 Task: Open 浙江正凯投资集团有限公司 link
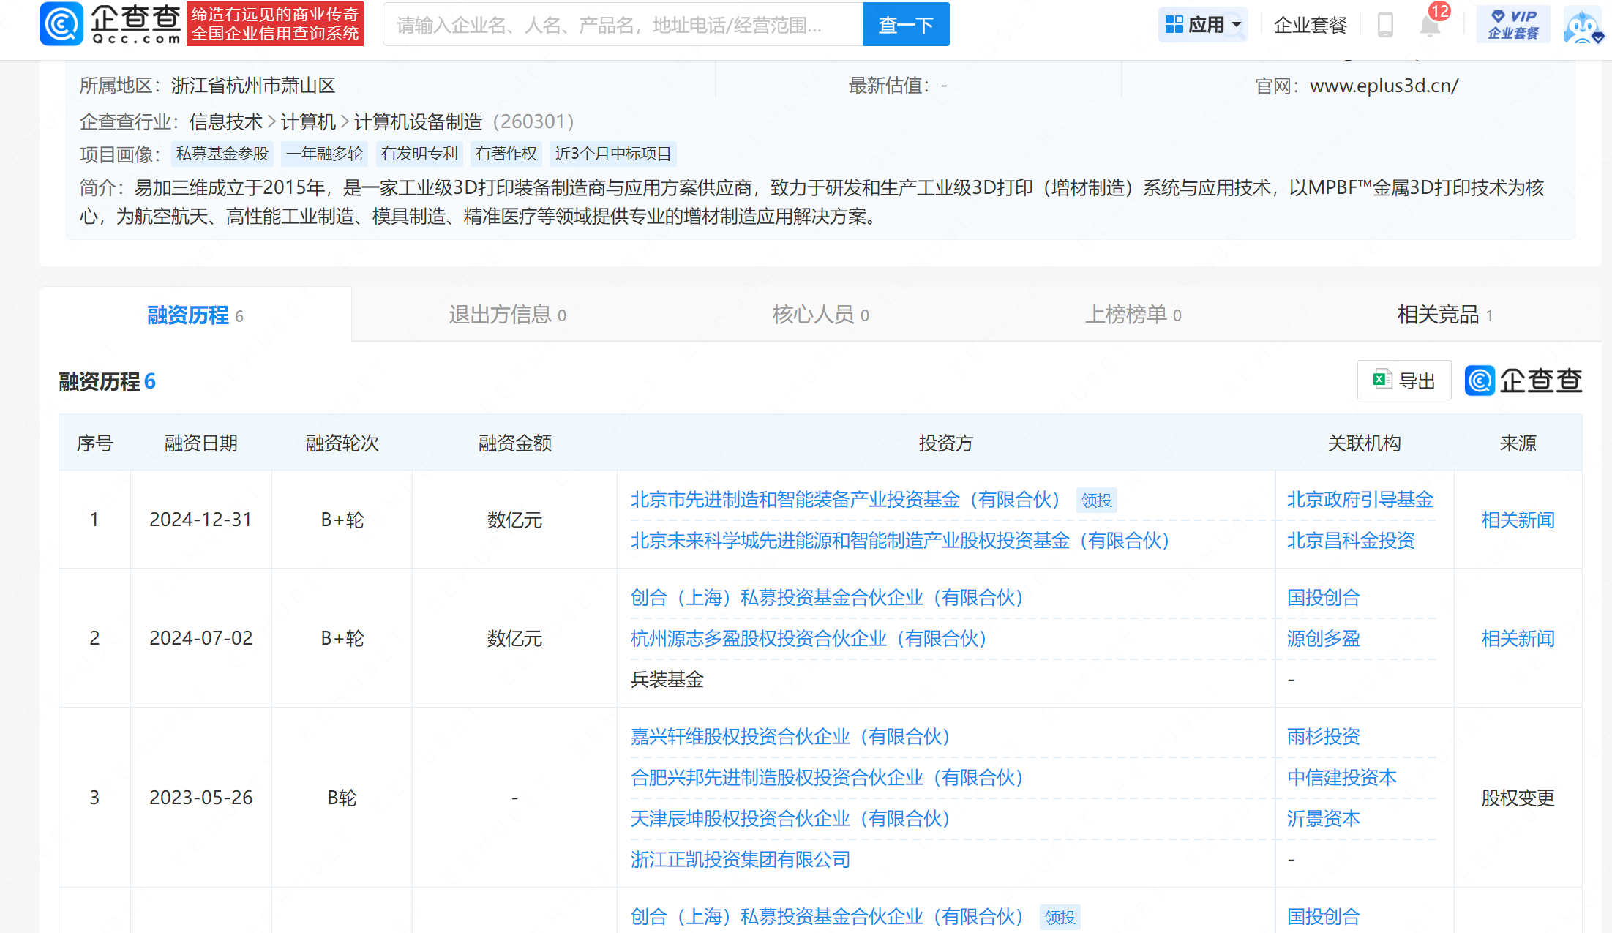(x=741, y=860)
